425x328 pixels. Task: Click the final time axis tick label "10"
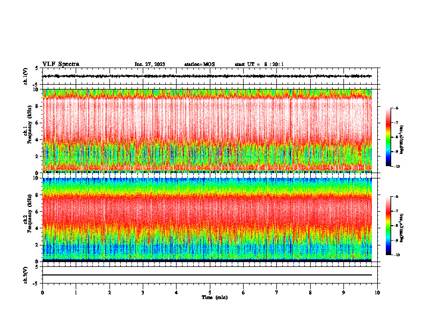377,293
